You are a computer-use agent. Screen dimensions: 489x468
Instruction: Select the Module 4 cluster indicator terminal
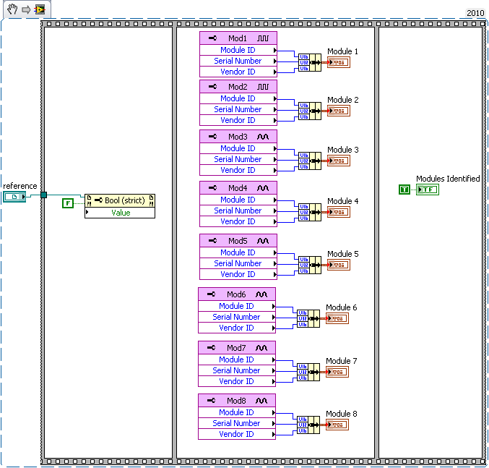pos(339,212)
